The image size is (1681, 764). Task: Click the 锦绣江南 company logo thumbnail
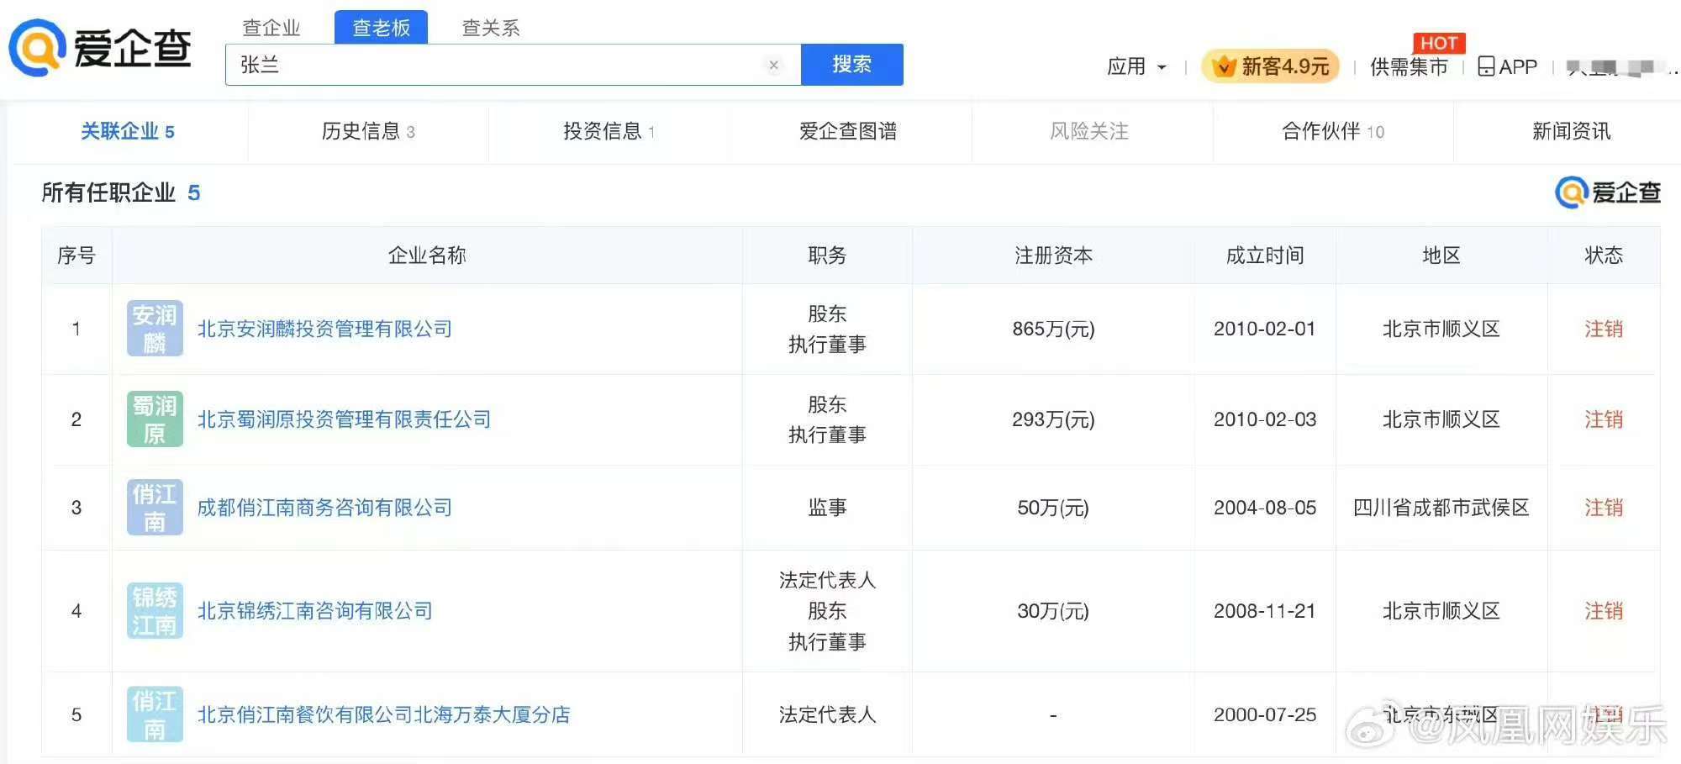pyautogui.click(x=155, y=611)
